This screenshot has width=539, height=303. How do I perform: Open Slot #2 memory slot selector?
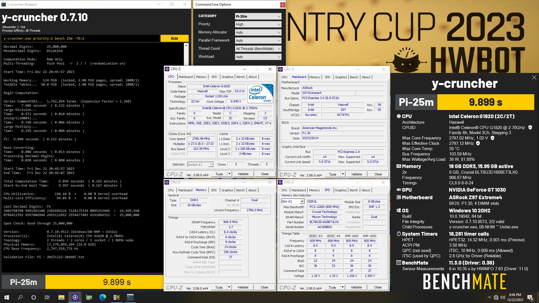pos(293,201)
